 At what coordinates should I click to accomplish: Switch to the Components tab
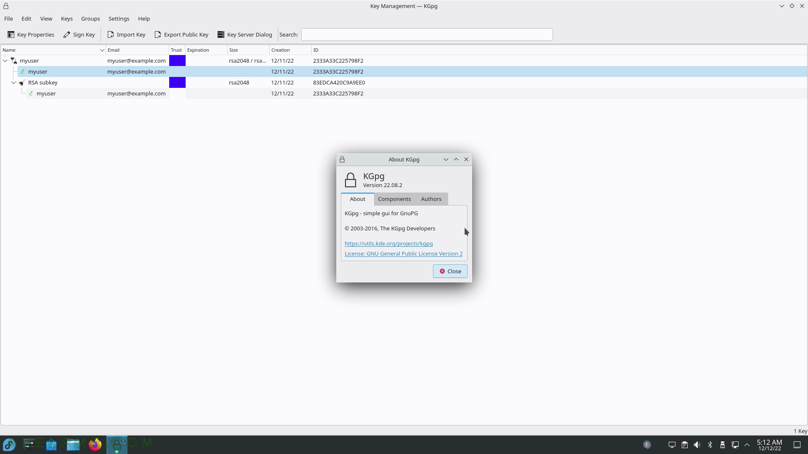(x=394, y=199)
